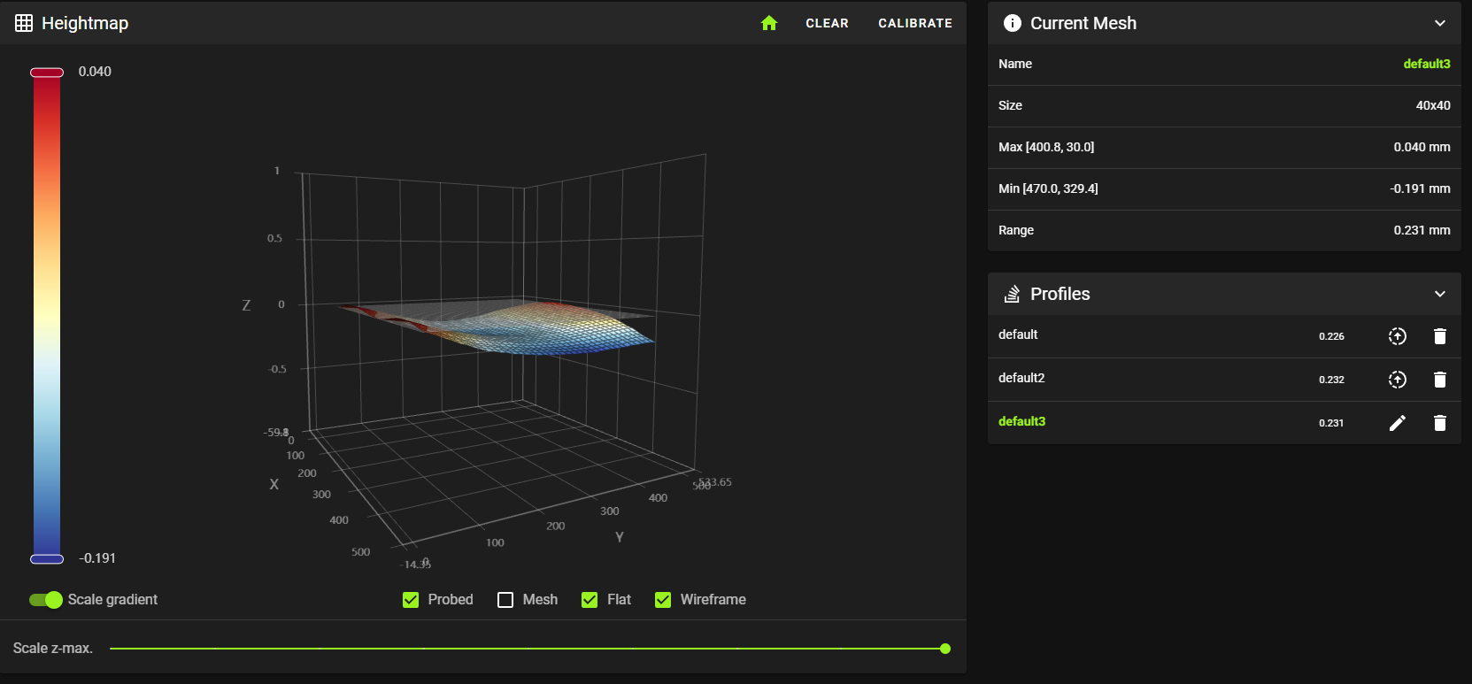Viewport: 1472px width, 684px height.
Task: Delete the default3 profile
Action: pos(1440,423)
